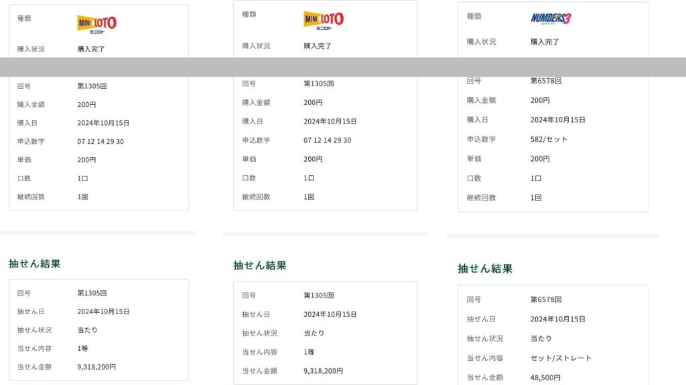
Task: Click 第6578回 in the Numbers3 purchase details
Action: [545, 81]
